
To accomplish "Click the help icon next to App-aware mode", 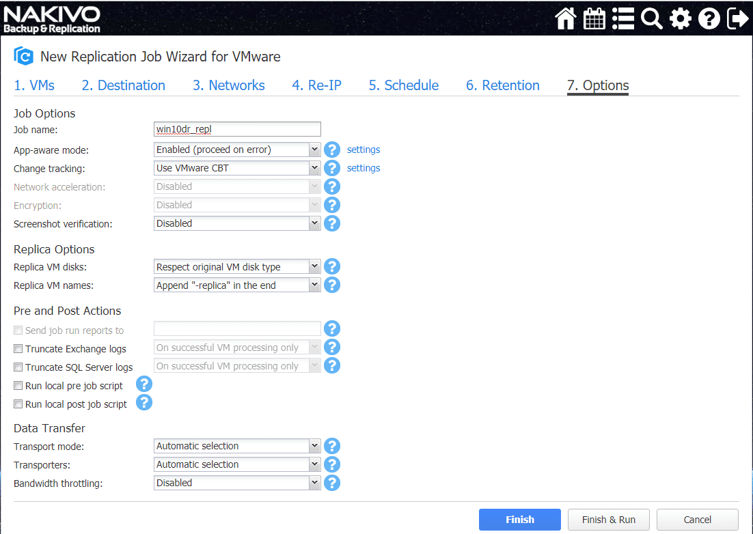I will pyautogui.click(x=332, y=149).
